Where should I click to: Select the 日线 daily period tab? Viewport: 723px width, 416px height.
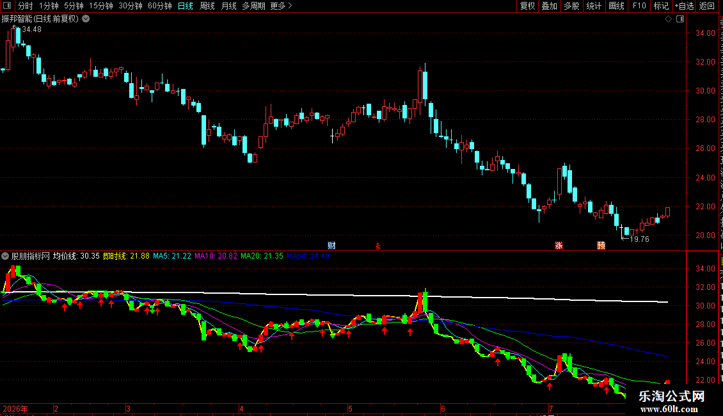(186, 6)
